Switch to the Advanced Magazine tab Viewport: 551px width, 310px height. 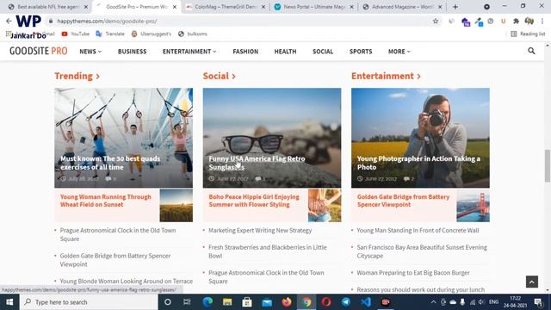402,7
